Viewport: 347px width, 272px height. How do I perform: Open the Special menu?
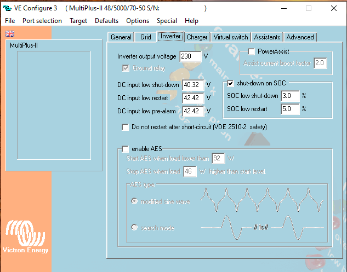point(167,21)
